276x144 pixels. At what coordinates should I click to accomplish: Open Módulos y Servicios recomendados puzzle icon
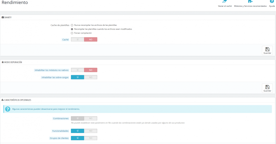coord(250,2)
